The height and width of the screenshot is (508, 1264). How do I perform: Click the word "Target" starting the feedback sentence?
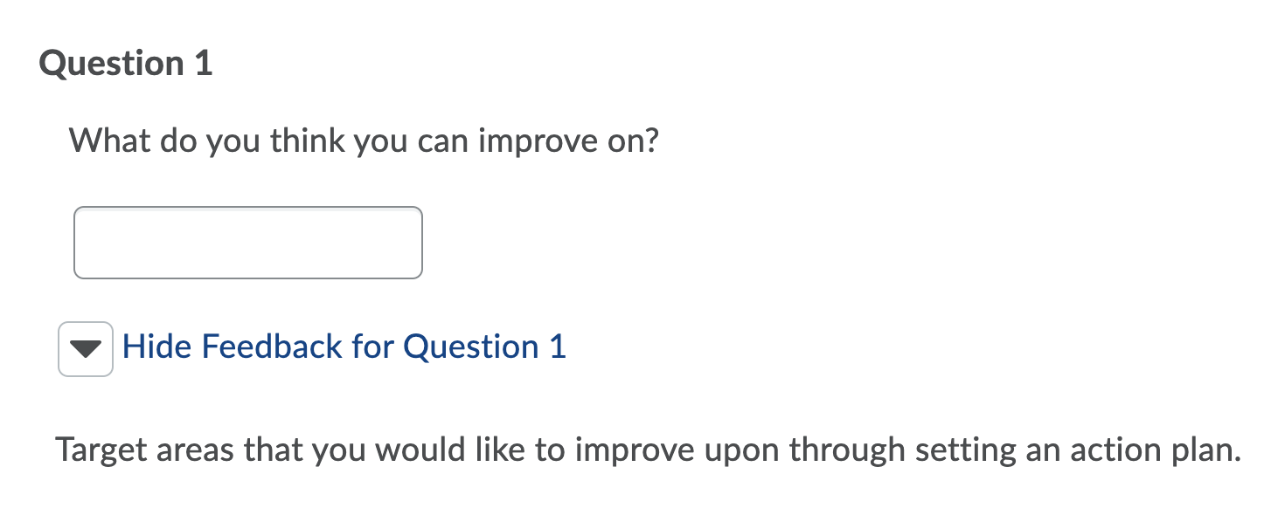pyautogui.click(x=103, y=450)
